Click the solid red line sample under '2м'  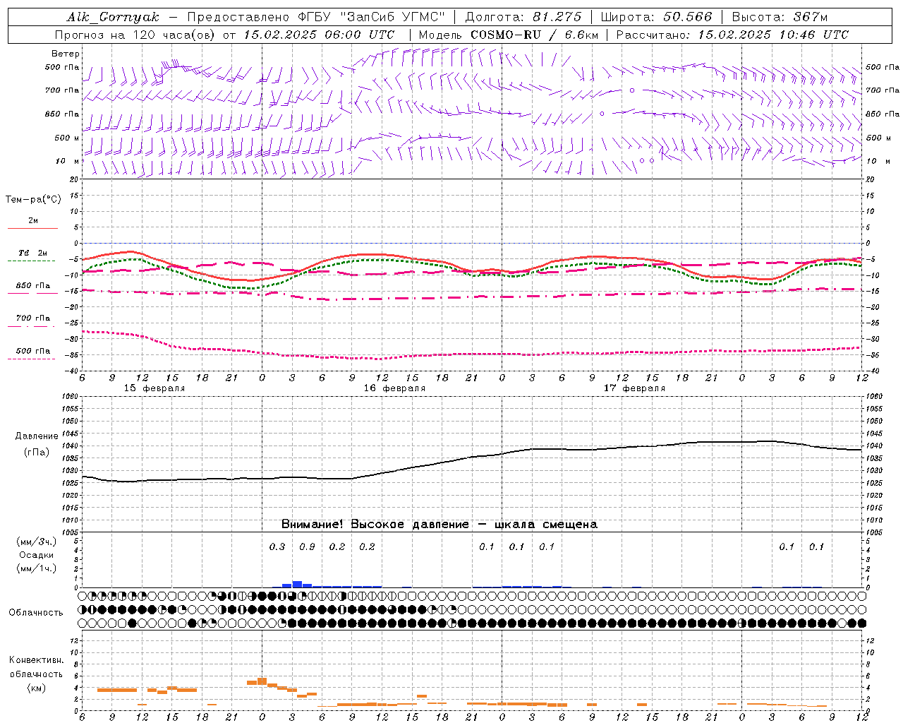pyautogui.click(x=33, y=229)
